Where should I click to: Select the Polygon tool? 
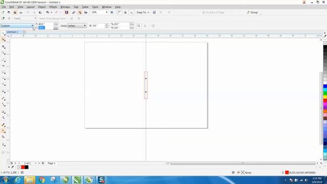pyautogui.click(x=3, y=84)
